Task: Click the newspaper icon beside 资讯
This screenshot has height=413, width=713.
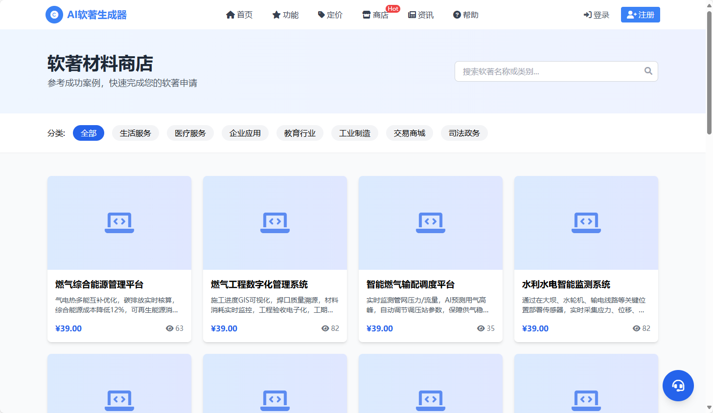Action: pyautogui.click(x=412, y=15)
